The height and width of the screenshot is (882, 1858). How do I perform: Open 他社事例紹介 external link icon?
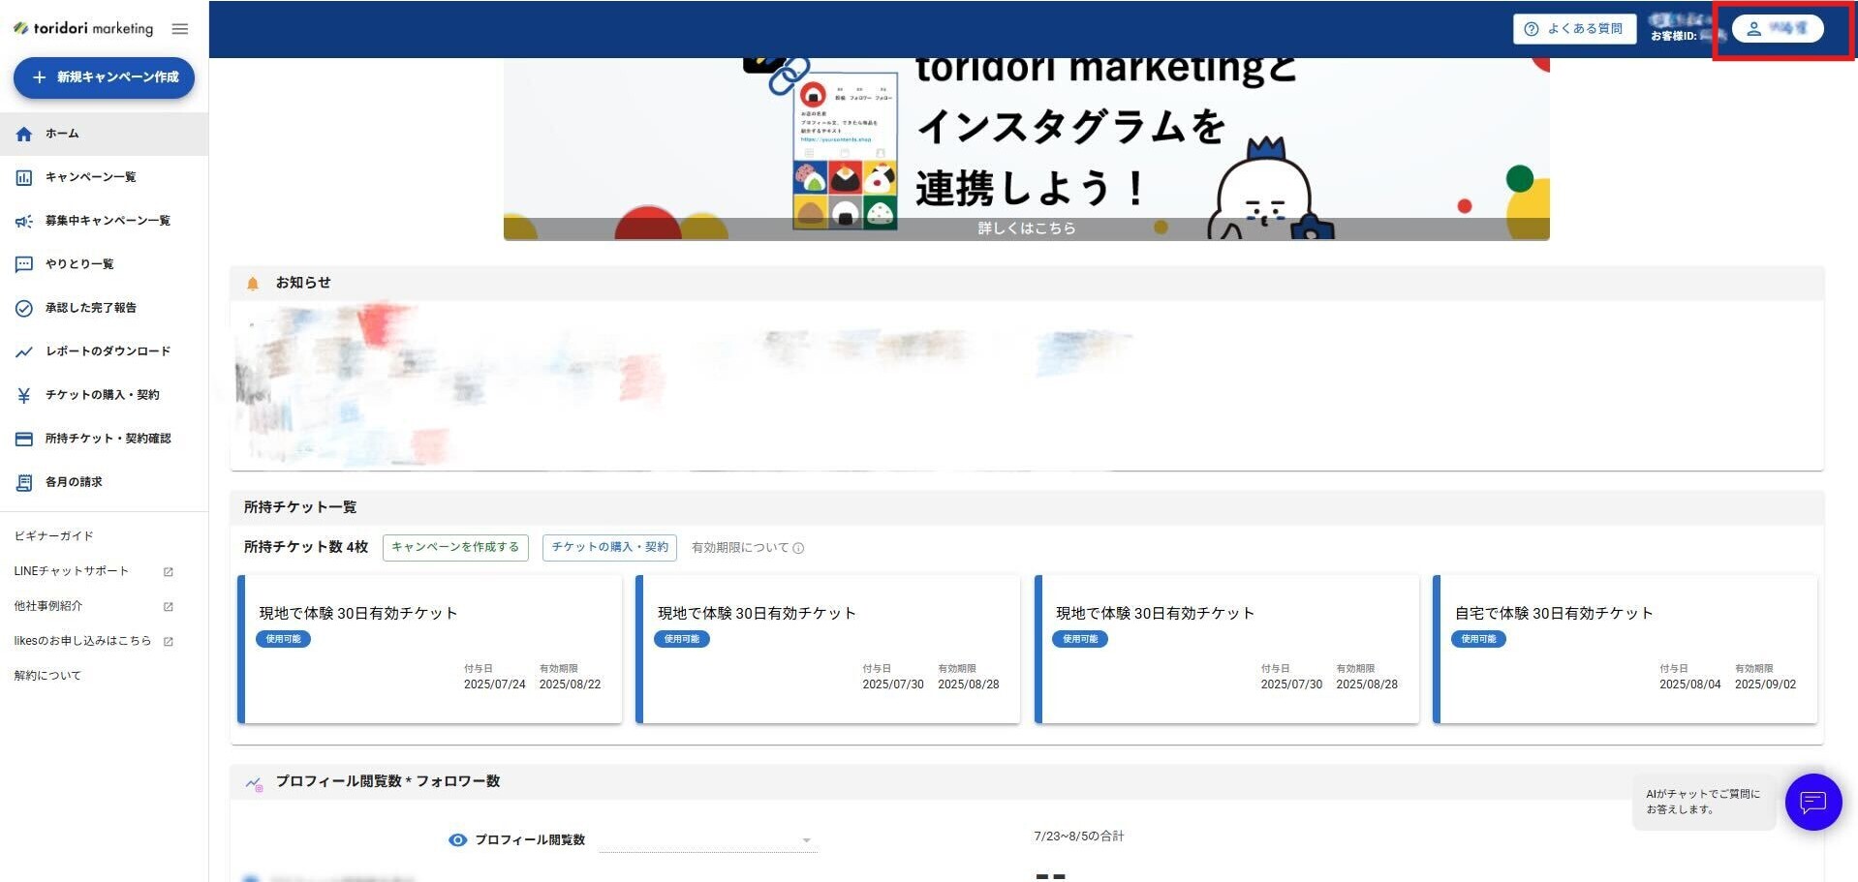pos(168,607)
